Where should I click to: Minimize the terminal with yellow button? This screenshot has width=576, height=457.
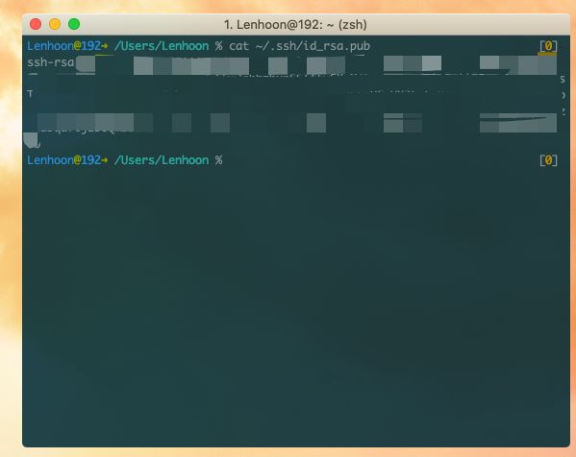(x=55, y=24)
